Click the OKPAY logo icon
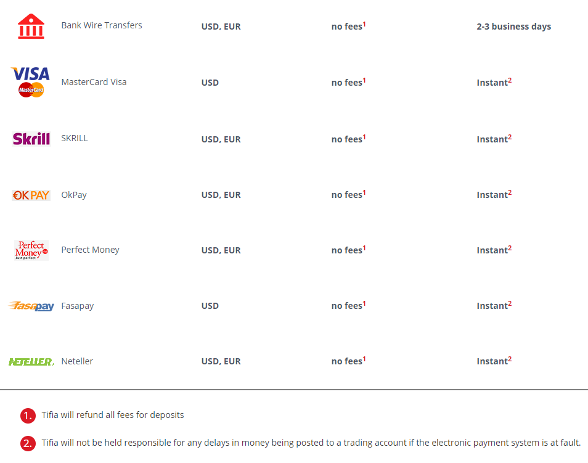 click(31, 195)
